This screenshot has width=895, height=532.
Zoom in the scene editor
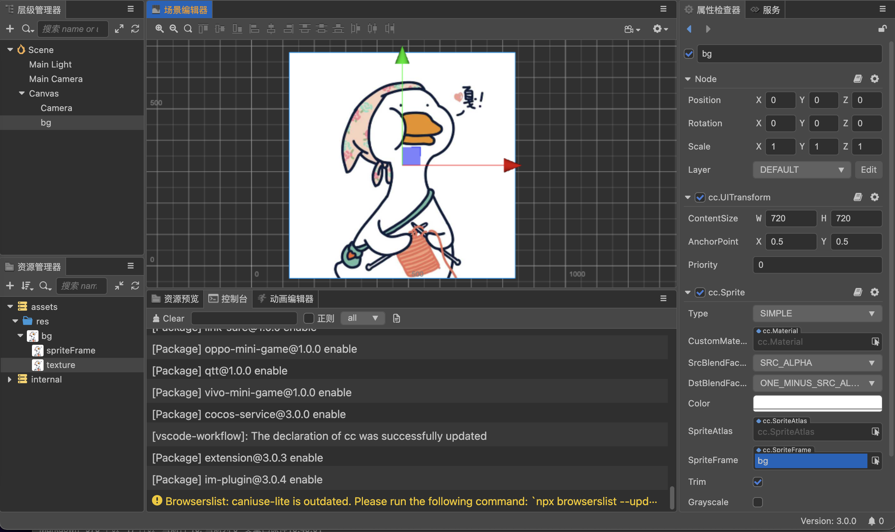click(159, 29)
